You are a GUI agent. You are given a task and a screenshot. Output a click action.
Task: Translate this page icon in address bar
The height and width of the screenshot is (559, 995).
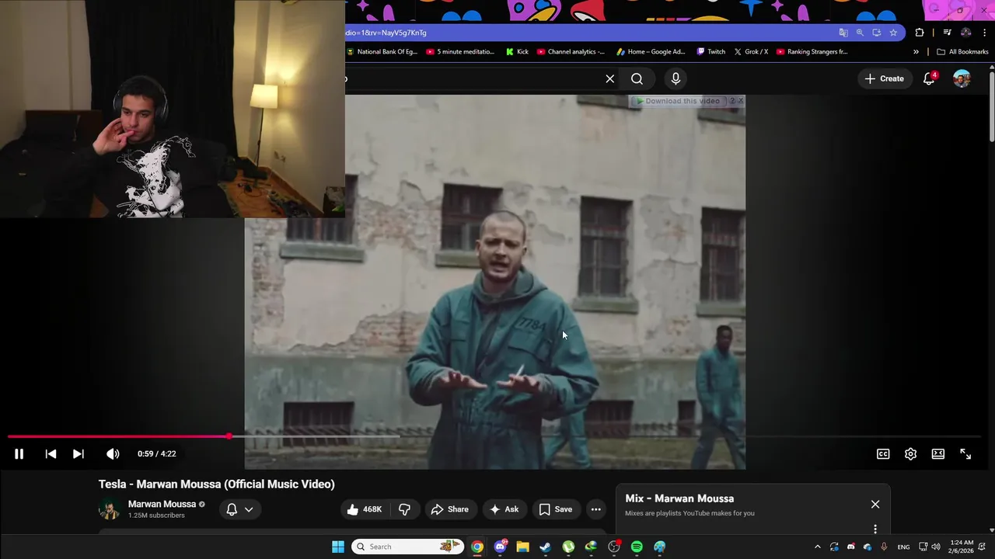(x=843, y=33)
